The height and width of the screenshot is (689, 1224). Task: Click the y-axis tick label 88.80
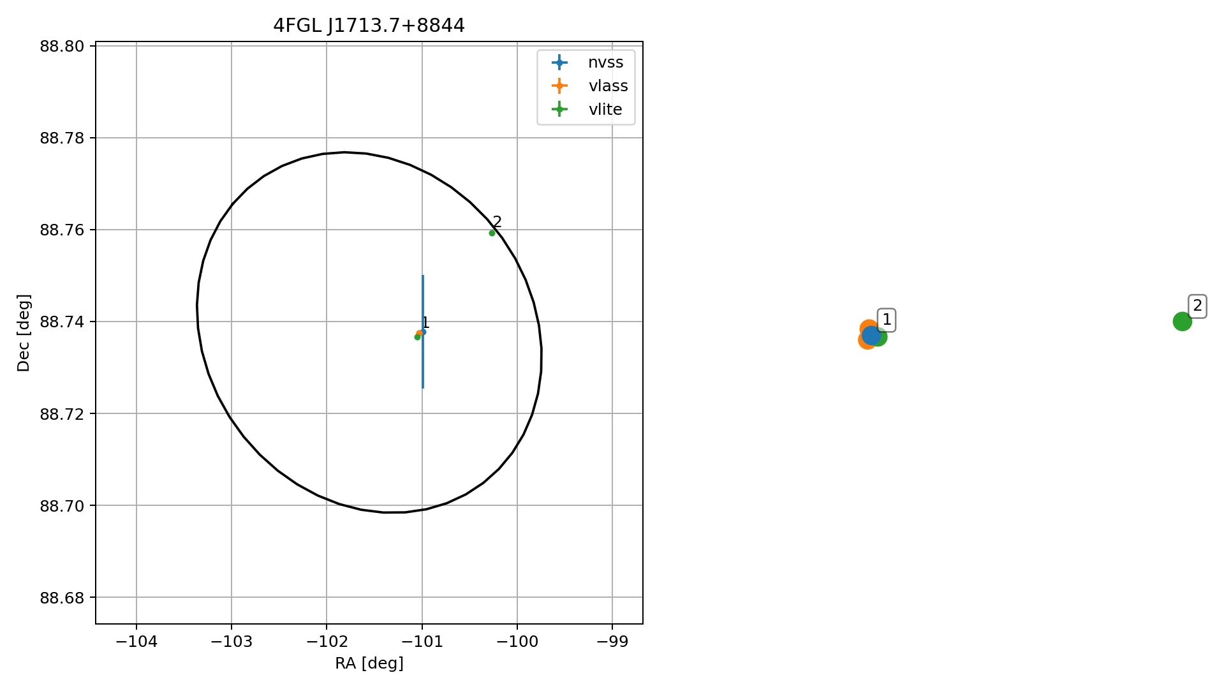(62, 46)
